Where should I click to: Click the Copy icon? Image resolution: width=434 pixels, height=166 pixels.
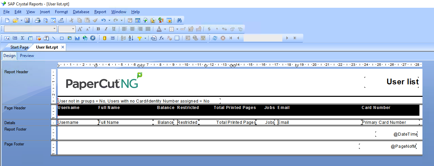pyautogui.click(x=79, y=20)
